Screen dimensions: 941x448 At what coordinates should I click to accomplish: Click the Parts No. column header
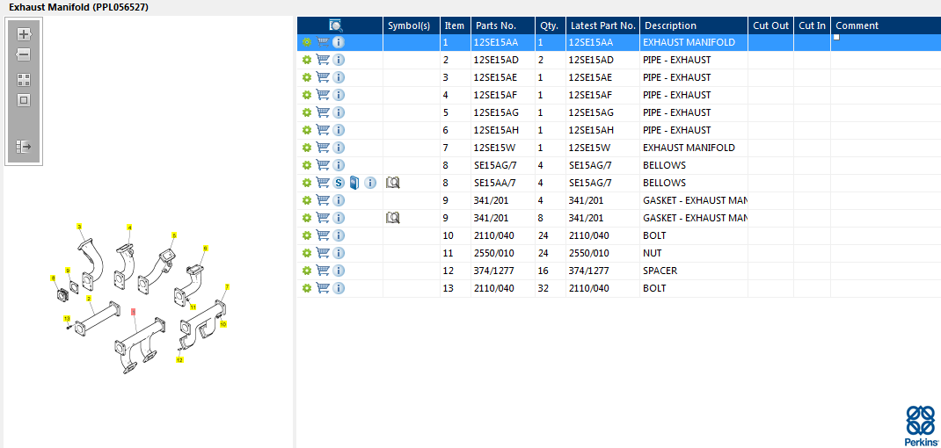pos(502,25)
